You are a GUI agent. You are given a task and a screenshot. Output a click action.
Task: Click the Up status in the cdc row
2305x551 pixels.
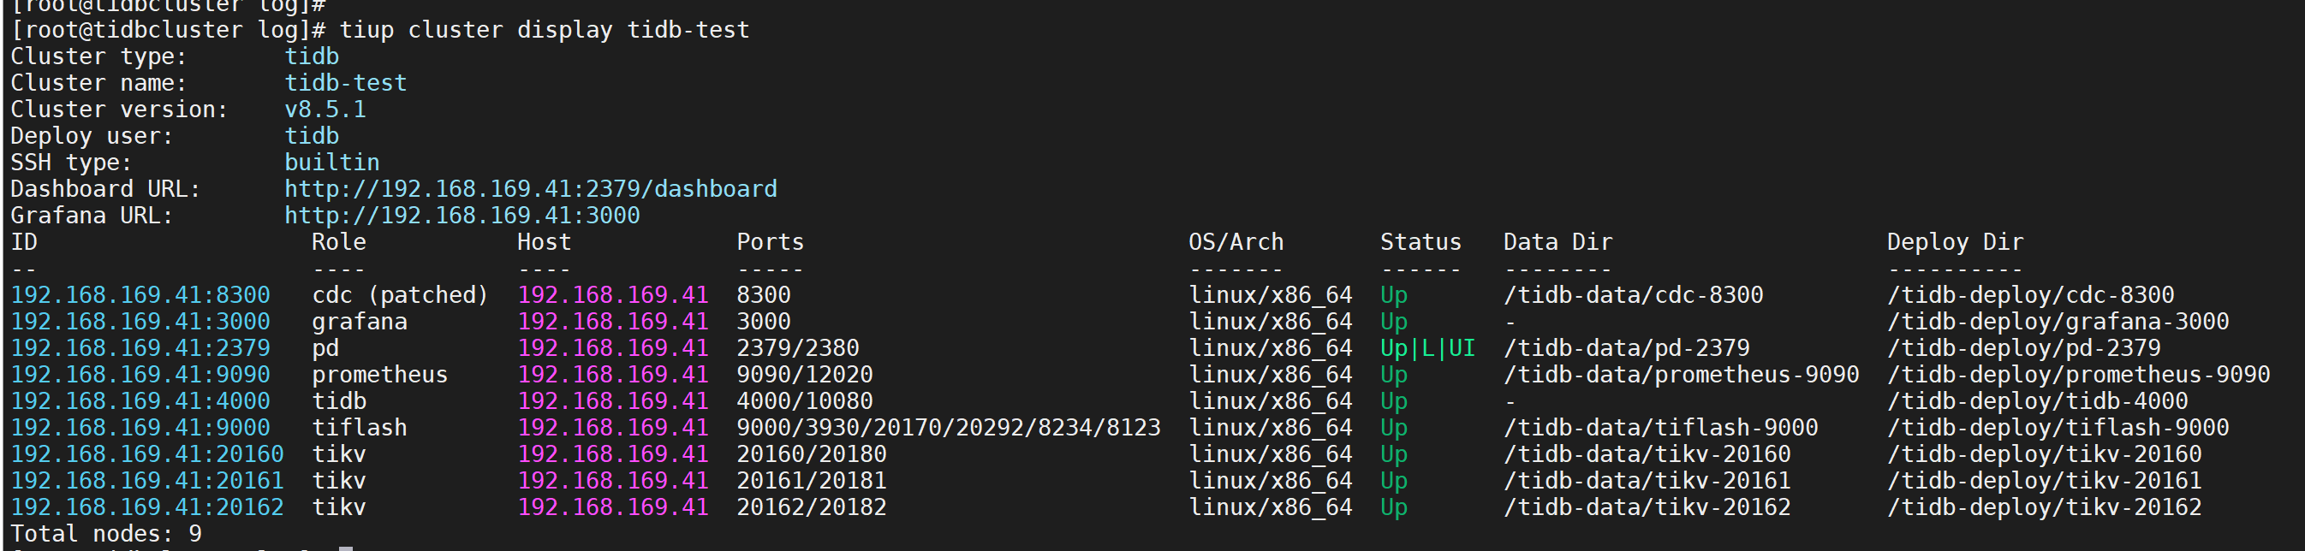(x=1393, y=295)
